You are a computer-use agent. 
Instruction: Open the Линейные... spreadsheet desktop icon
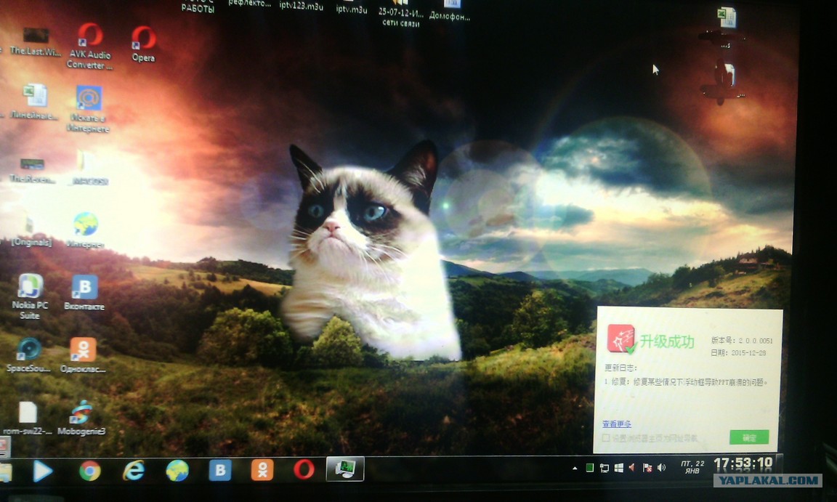(x=34, y=102)
